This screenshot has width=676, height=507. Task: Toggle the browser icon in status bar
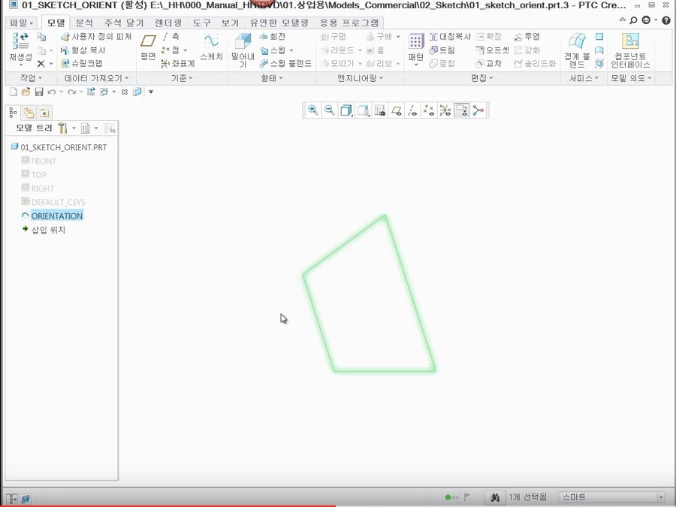tap(26, 499)
